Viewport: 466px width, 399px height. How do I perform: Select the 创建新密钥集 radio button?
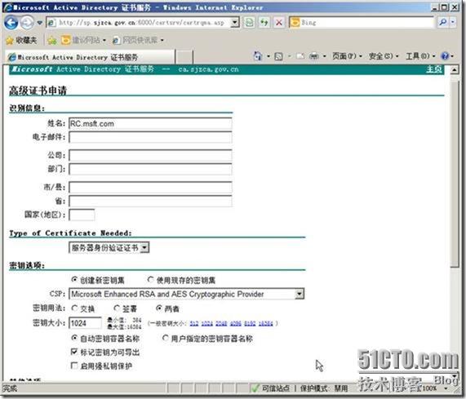74,280
